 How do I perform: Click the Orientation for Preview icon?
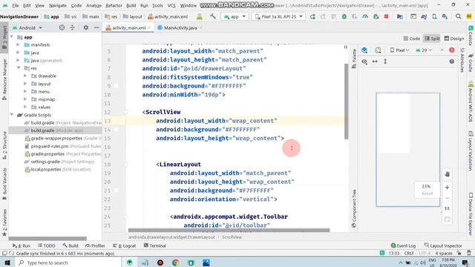click(x=378, y=50)
